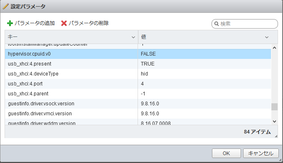Click パラメータの削除 link text

click(x=89, y=23)
